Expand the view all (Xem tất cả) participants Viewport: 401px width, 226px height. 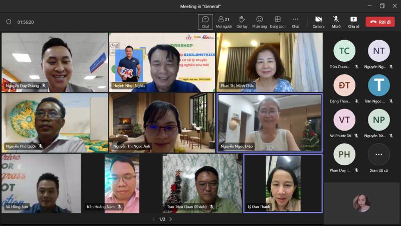click(x=378, y=155)
